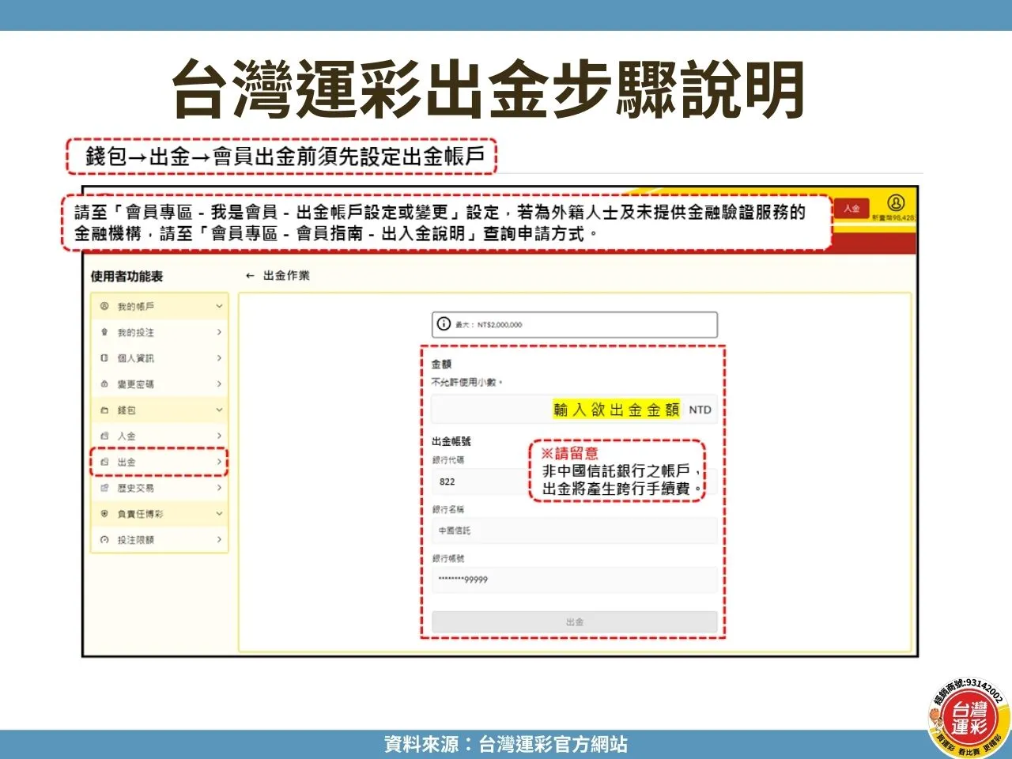Image resolution: width=1012 pixels, height=759 pixels.
Task: Open 我的投注 via its right chevron
Action: click(219, 332)
